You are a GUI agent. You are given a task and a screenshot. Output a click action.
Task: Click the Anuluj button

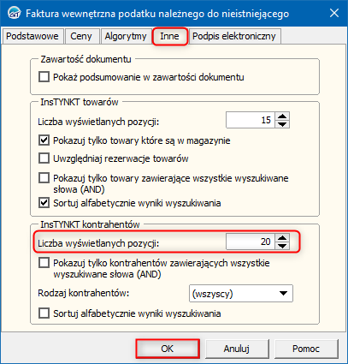237,349
